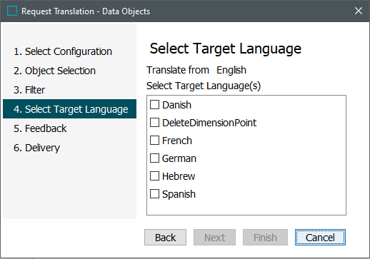The height and width of the screenshot is (259, 370).
Task: Close the Request Translation dialog
Action: [x=359, y=11]
